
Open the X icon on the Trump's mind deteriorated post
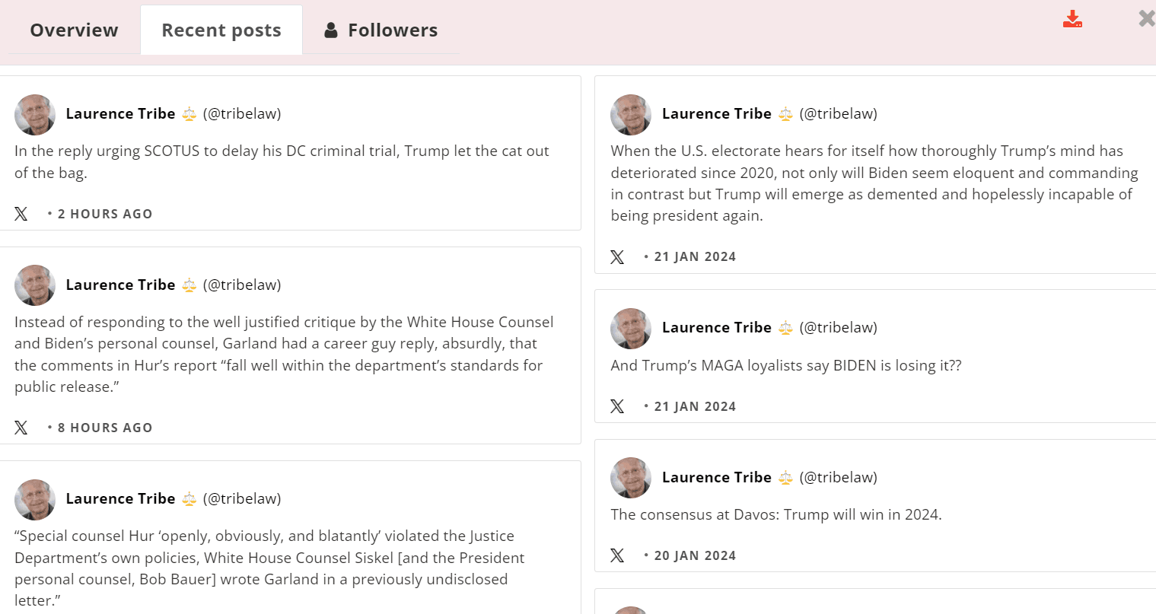pyautogui.click(x=617, y=257)
